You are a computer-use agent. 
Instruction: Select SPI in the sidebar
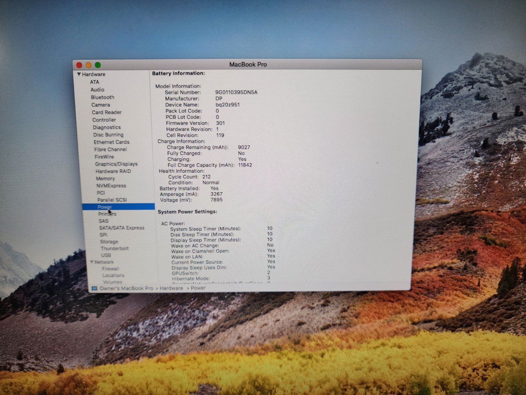coord(104,235)
